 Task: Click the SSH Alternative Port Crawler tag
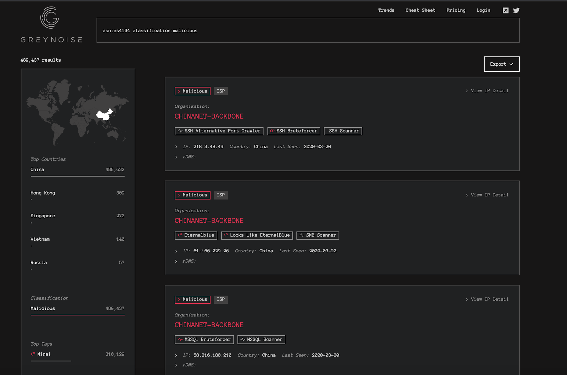(x=219, y=131)
